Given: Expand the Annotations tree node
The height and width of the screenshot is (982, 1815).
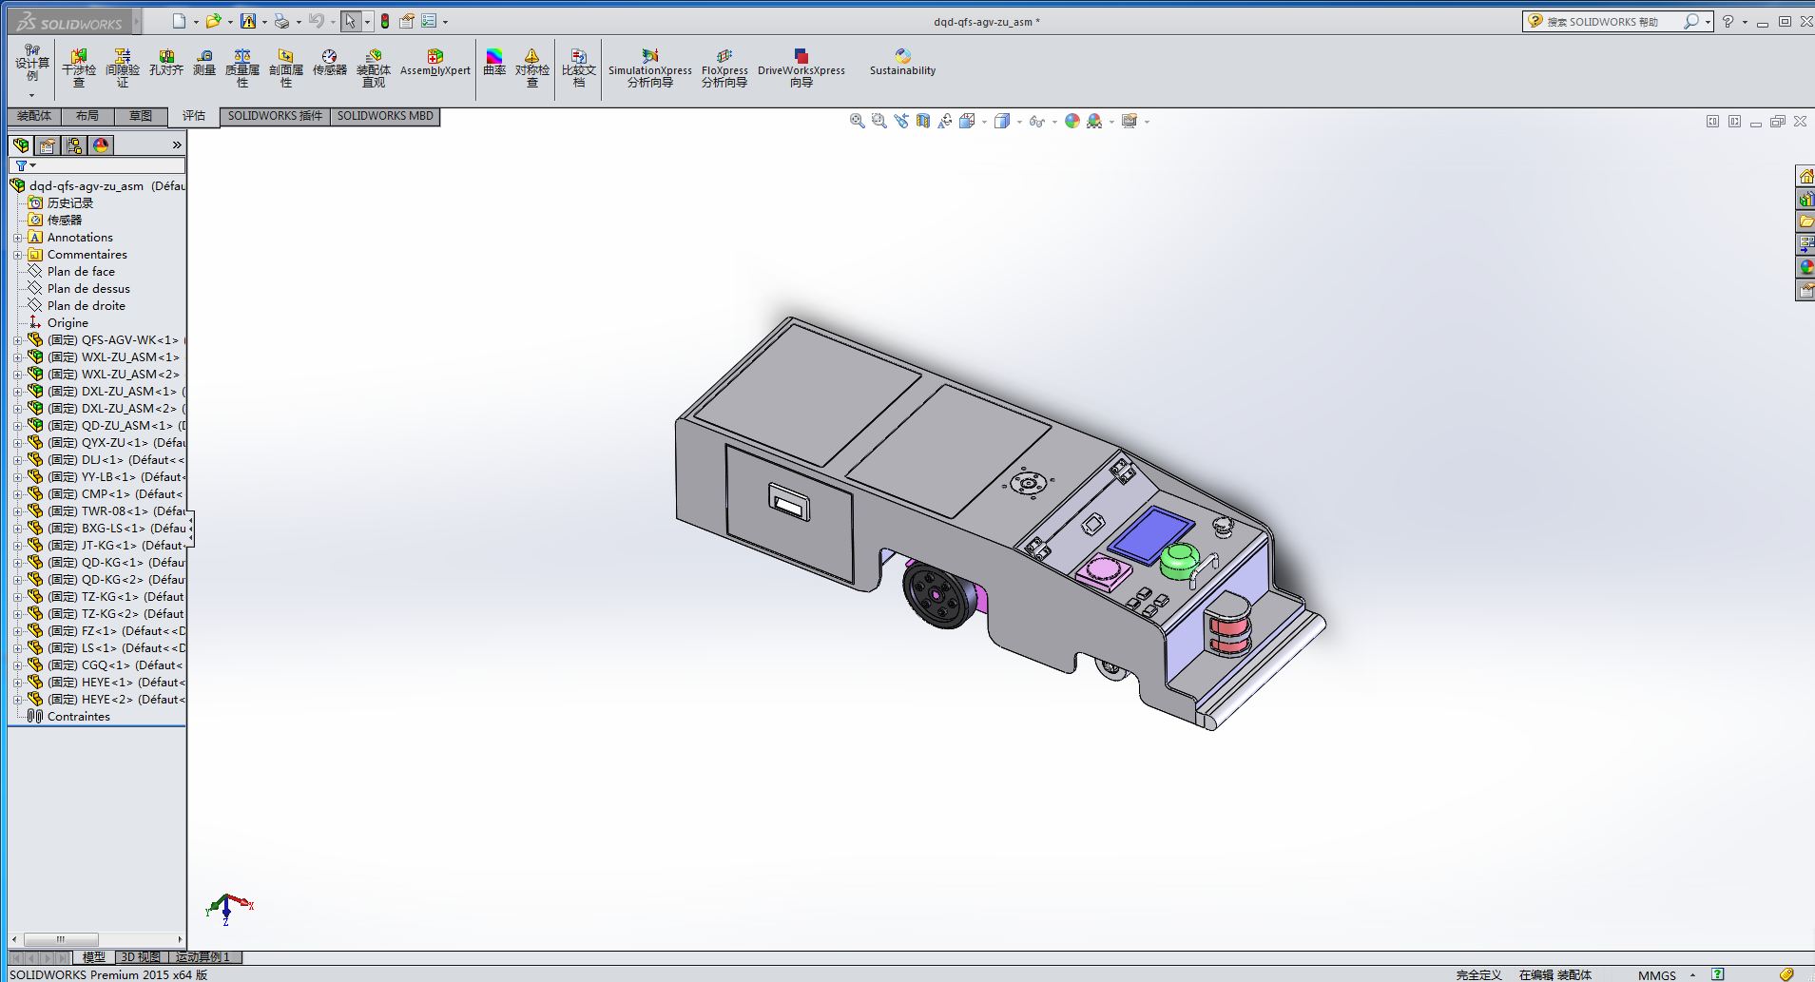Looking at the screenshot, I should tap(17, 238).
